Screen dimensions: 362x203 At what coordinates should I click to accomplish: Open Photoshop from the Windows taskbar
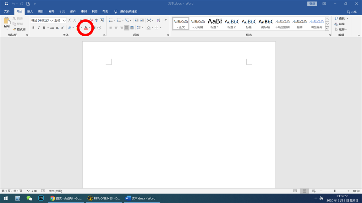click(x=41, y=198)
